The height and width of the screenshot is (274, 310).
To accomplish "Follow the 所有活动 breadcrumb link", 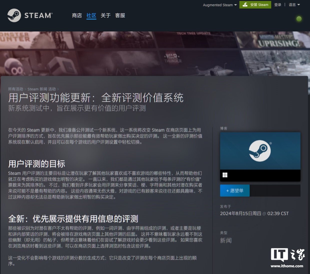I will click(16, 89).
